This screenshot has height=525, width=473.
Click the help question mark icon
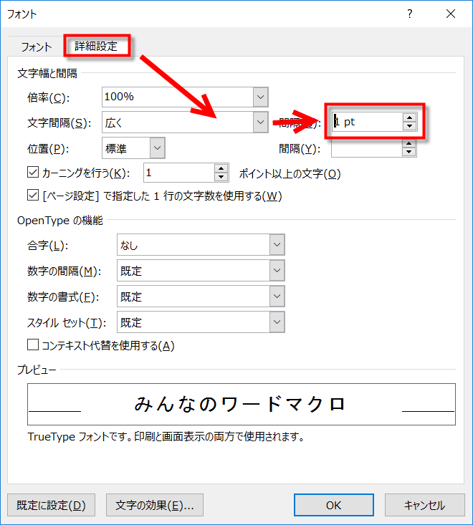click(410, 14)
